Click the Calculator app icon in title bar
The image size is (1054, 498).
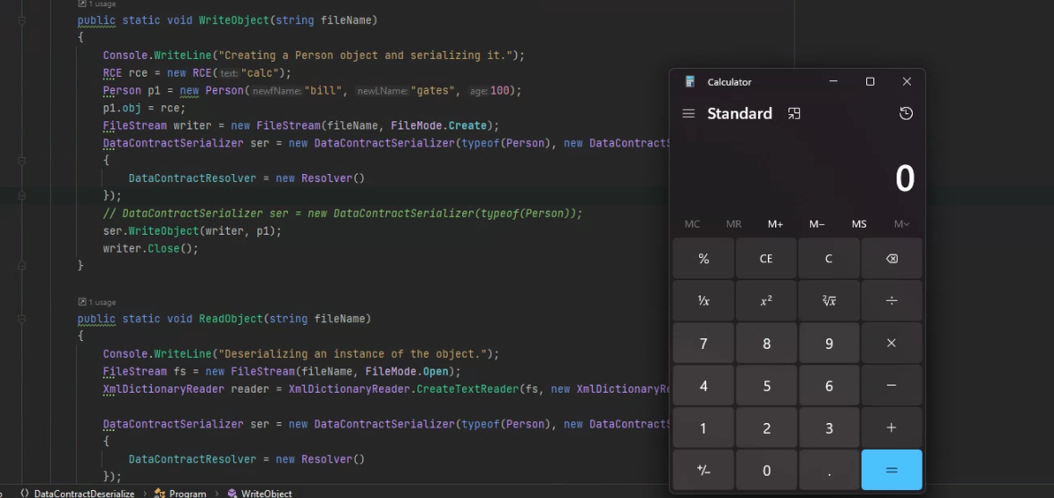click(689, 82)
